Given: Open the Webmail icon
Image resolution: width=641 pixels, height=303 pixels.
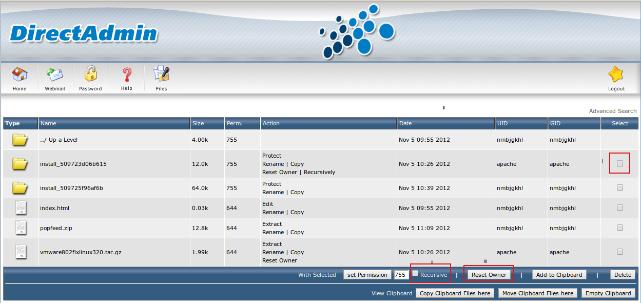Looking at the screenshot, I should 55,75.
